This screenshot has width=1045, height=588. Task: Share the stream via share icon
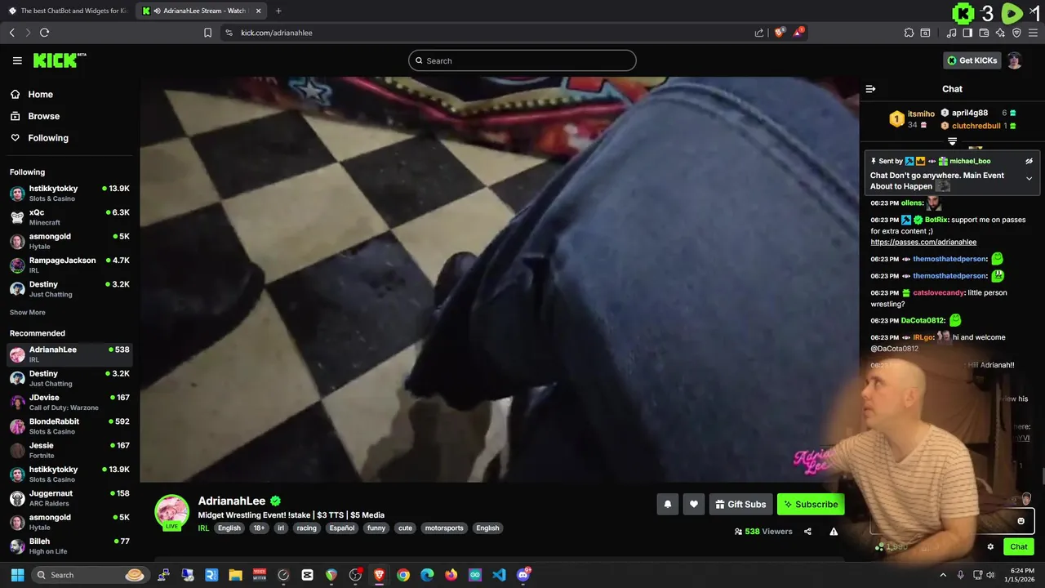tap(807, 532)
